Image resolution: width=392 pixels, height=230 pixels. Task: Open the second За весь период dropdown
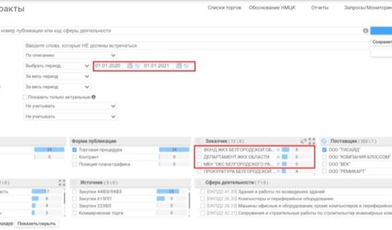point(57,87)
